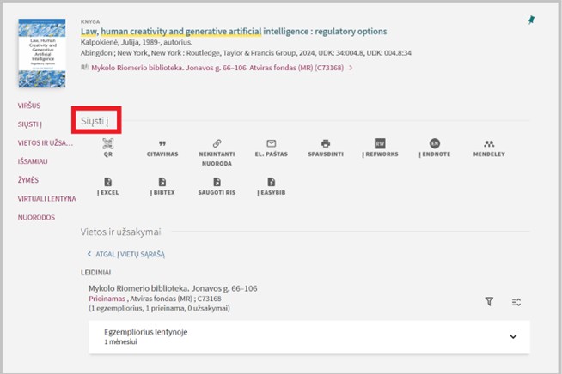The width and height of the screenshot is (562, 374).
Task: Export record to EasyBib
Action: 271,183
